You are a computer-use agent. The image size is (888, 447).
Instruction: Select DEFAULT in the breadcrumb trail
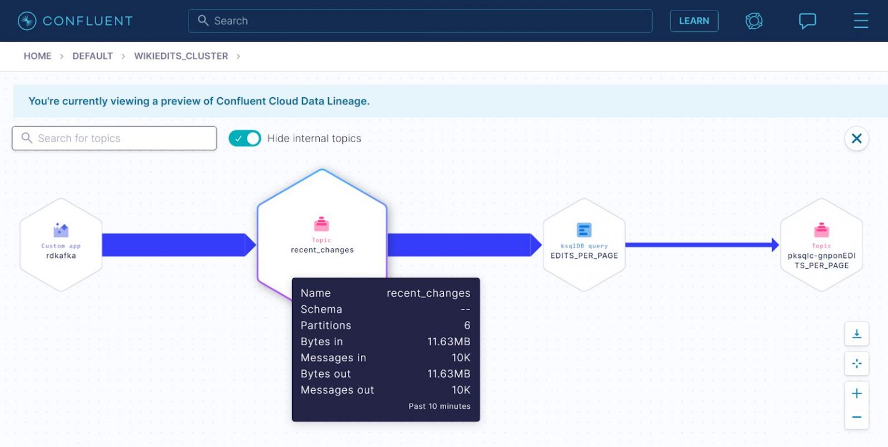[x=92, y=56]
